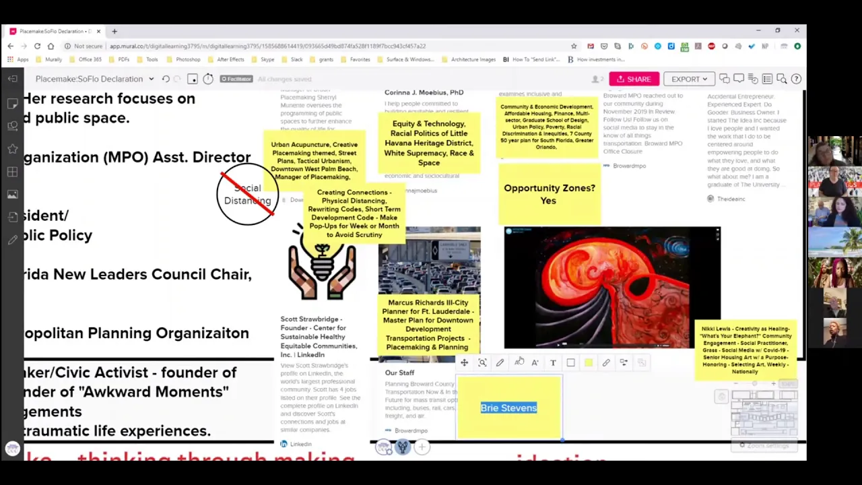Open the Apps bookmark shortcut
The width and height of the screenshot is (862, 485).
(x=18, y=59)
